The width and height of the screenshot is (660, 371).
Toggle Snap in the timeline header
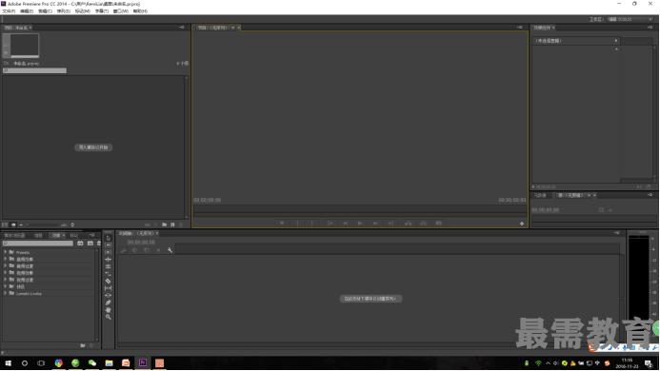134,250
